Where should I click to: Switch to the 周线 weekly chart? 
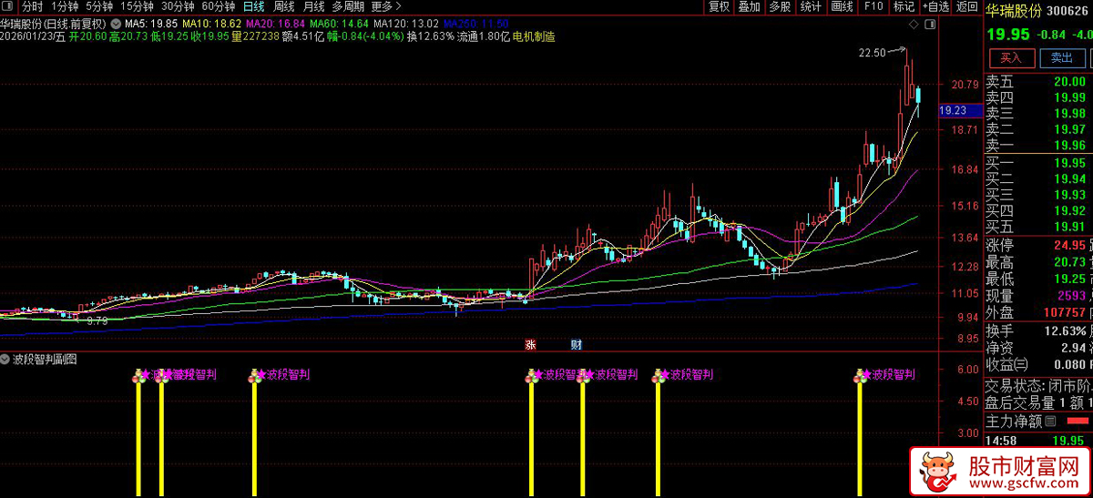coord(283,6)
